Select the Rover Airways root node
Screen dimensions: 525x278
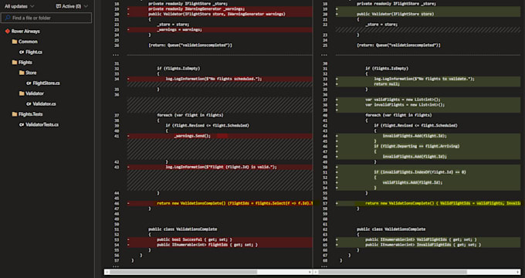click(x=25, y=31)
